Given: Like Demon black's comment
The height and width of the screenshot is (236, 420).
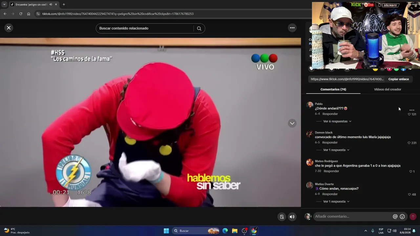Looking at the screenshot, I should [x=409, y=143].
